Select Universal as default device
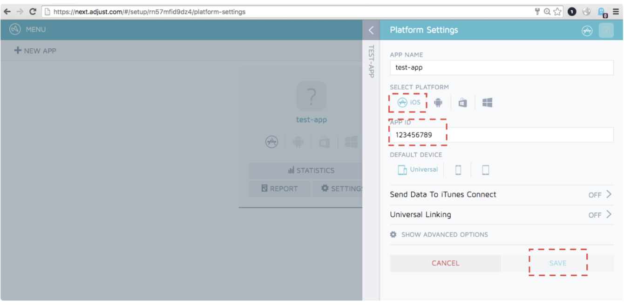 418,170
